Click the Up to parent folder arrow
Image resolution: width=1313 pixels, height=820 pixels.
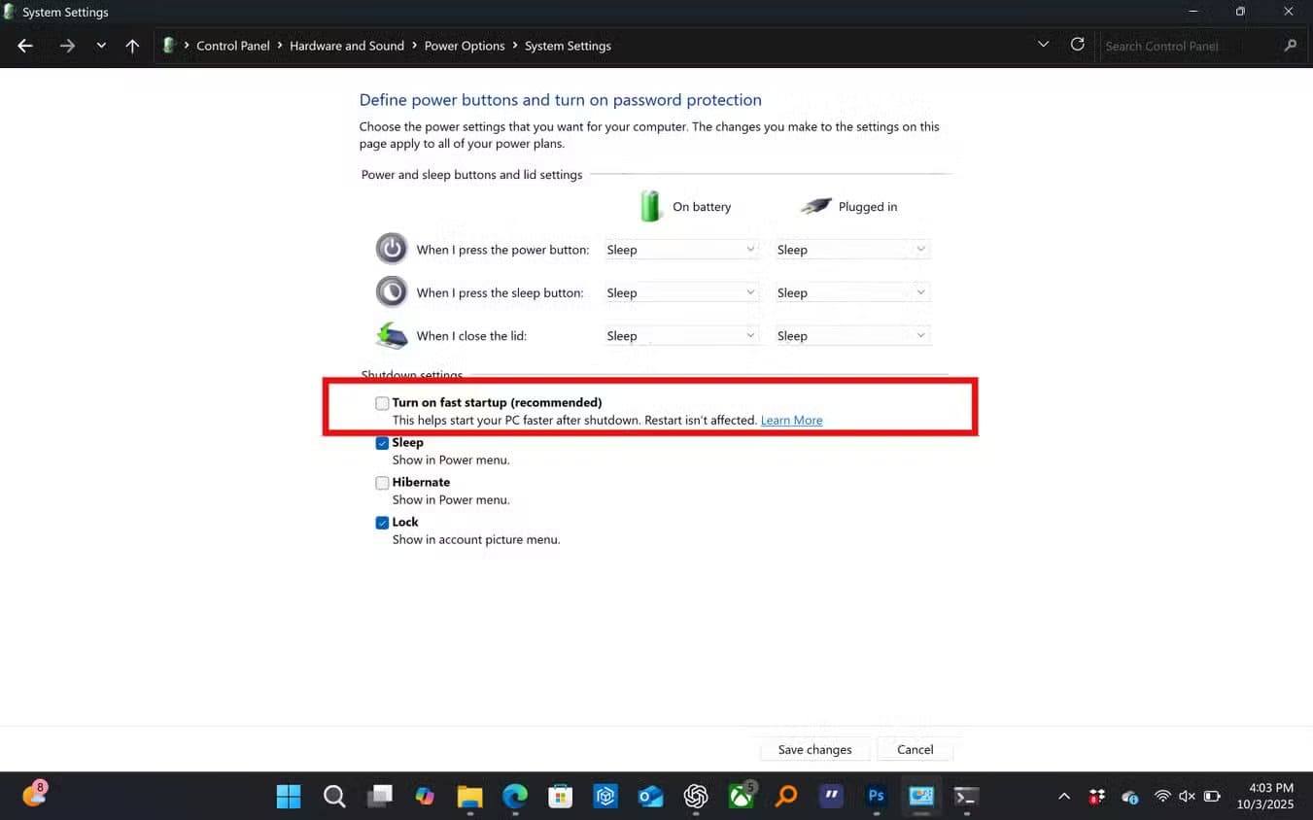pos(132,46)
